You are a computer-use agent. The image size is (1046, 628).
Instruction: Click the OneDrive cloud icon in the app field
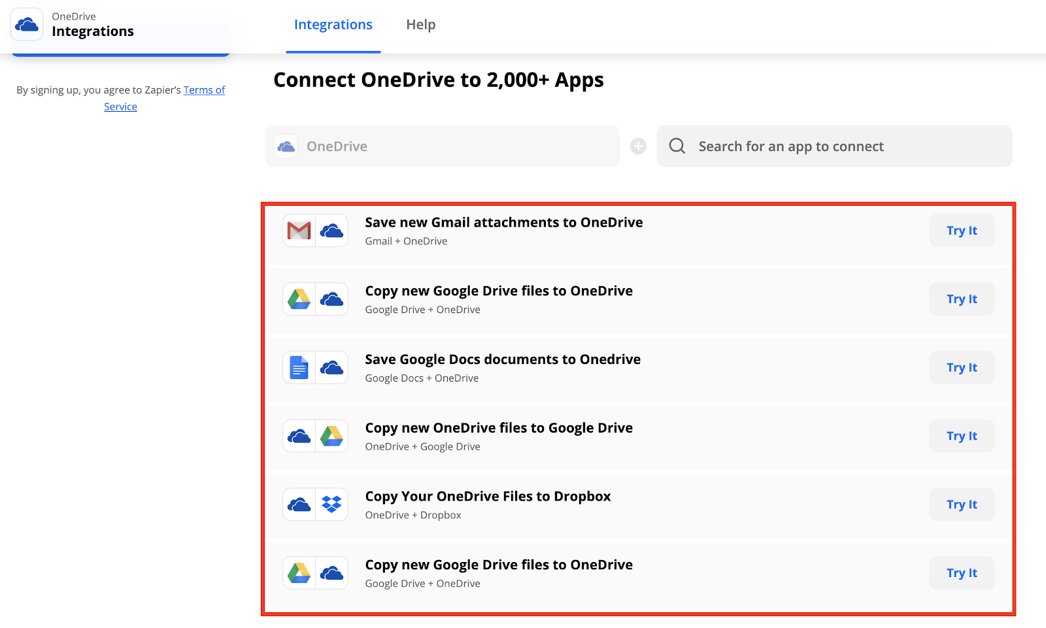[286, 146]
